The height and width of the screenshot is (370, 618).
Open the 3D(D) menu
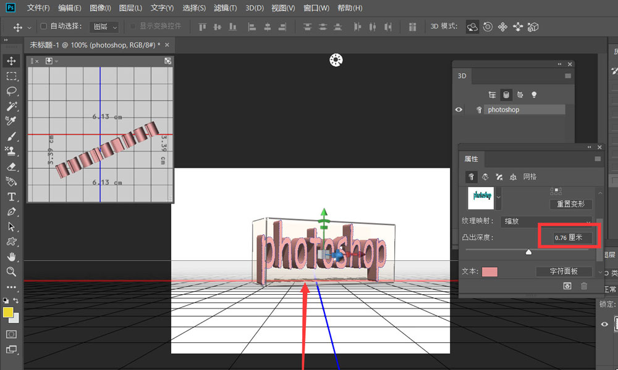254,8
